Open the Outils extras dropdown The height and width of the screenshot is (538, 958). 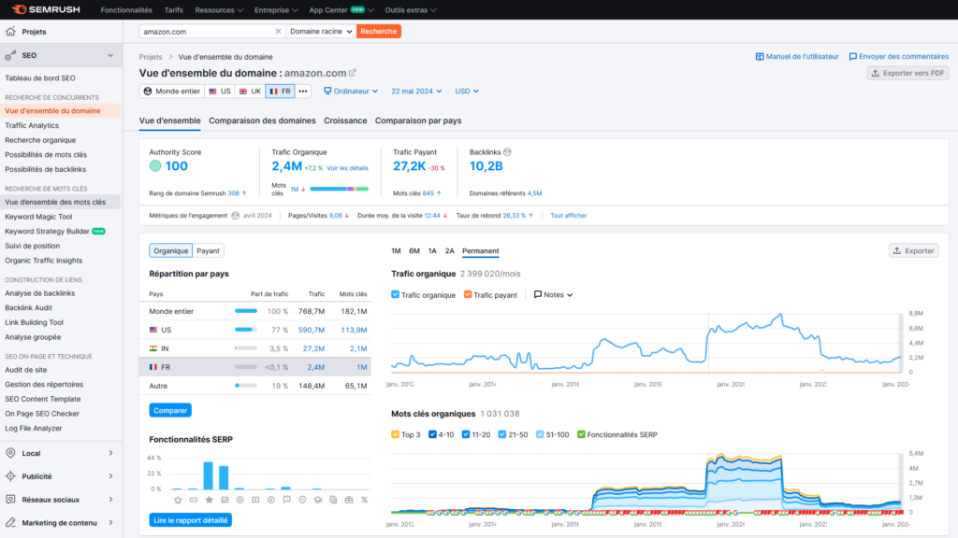tap(411, 9)
